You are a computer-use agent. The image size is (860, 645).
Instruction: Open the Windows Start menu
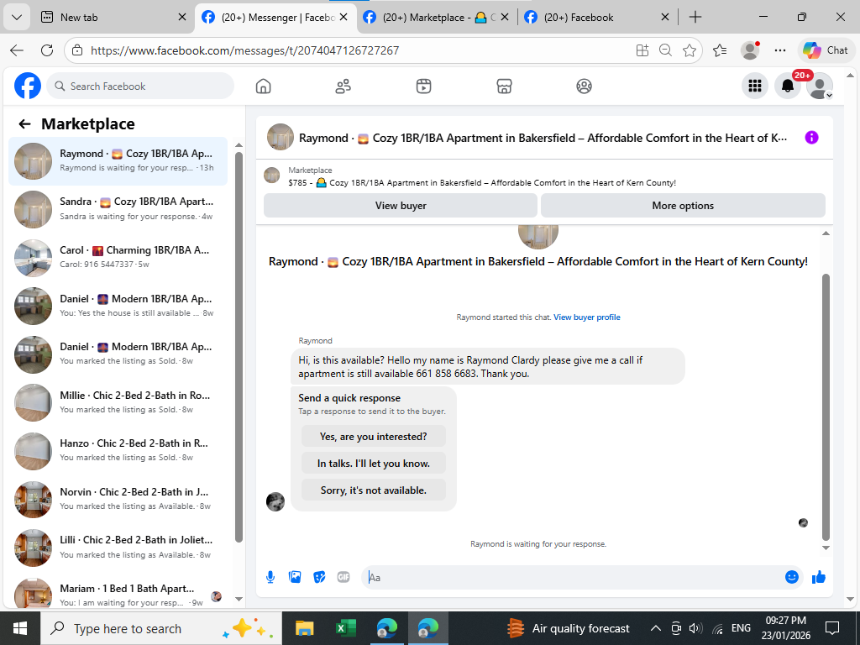pos(20,628)
